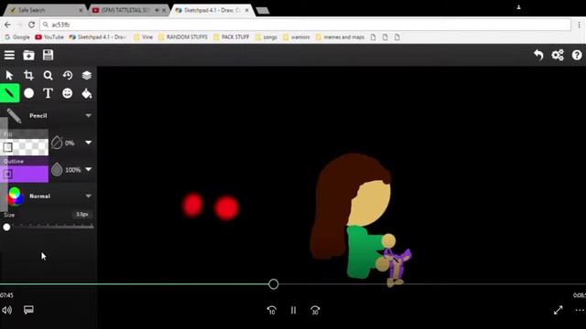Select the text T tool
586x329 pixels.
point(48,93)
